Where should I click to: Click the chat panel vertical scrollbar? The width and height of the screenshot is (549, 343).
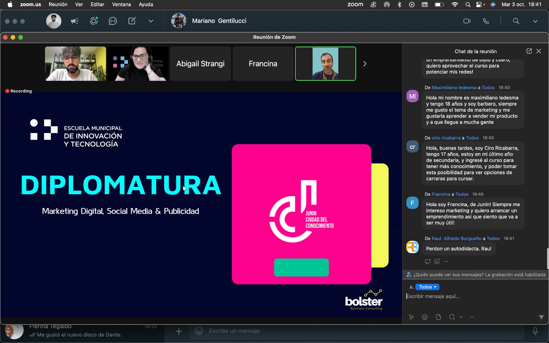[547, 258]
